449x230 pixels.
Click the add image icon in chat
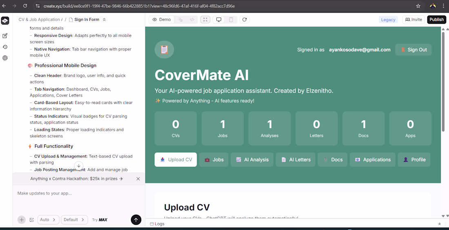[x=31, y=220]
